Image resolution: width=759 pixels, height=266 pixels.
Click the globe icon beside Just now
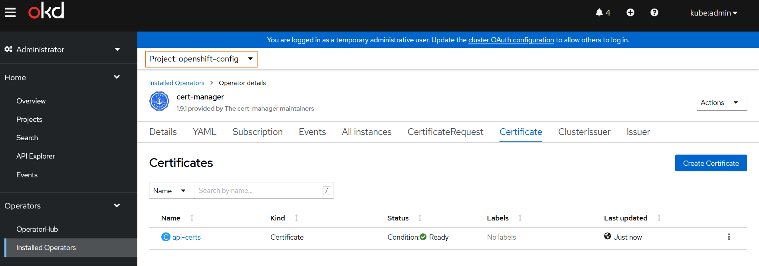pos(608,236)
